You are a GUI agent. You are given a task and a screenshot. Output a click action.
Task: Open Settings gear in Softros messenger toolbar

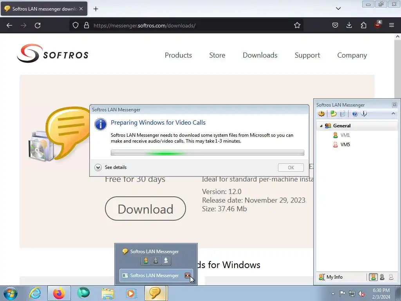(322, 114)
